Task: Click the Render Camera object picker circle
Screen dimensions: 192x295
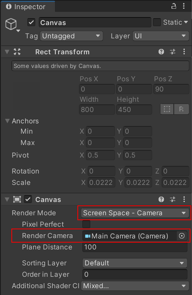Action: point(182,236)
